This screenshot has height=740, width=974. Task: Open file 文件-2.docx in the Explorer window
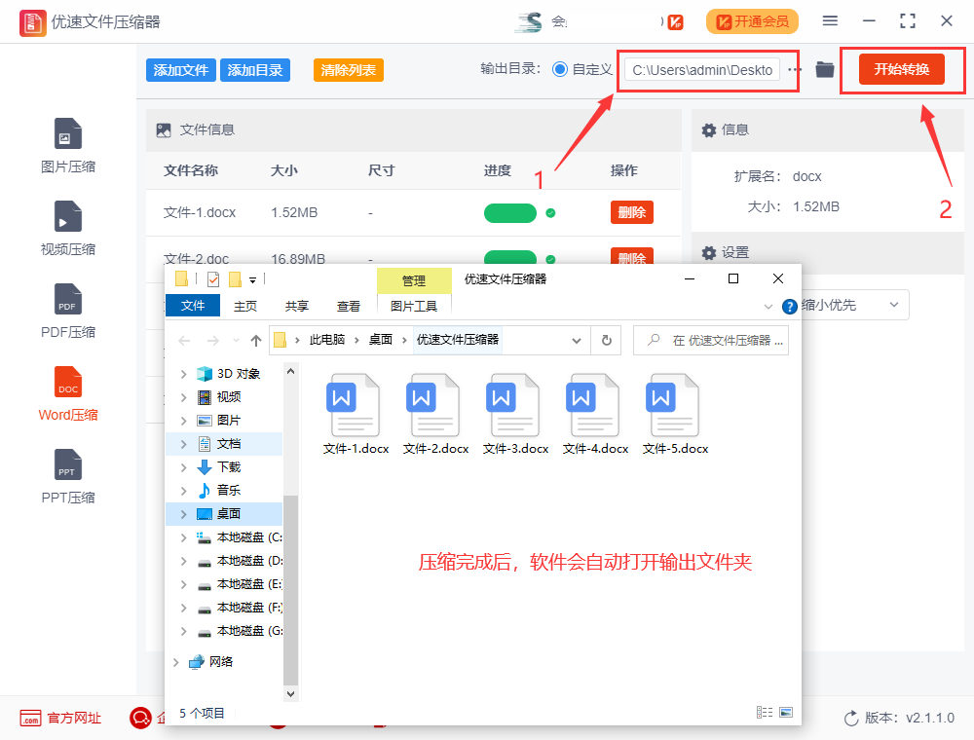click(435, 414)
